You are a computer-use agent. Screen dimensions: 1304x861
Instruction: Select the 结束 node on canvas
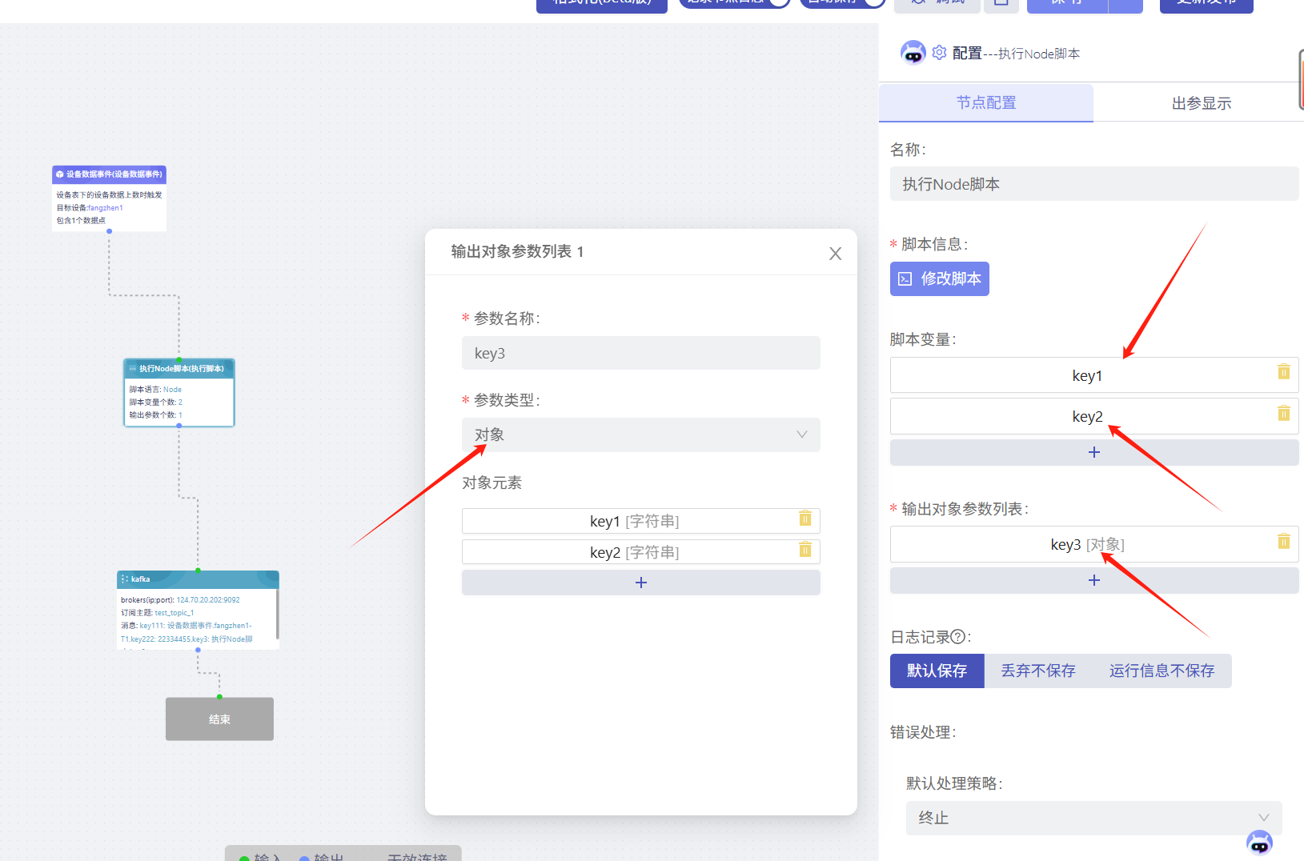coord(219,719)
